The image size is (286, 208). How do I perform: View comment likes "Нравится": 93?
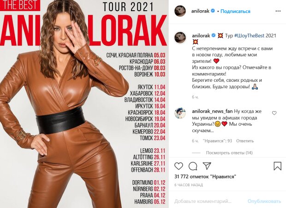(217, 141)
